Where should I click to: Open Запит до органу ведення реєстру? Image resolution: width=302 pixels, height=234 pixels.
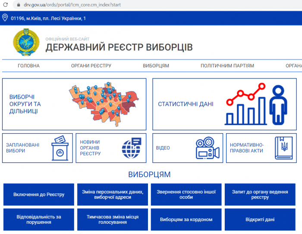tap(260, 194)
